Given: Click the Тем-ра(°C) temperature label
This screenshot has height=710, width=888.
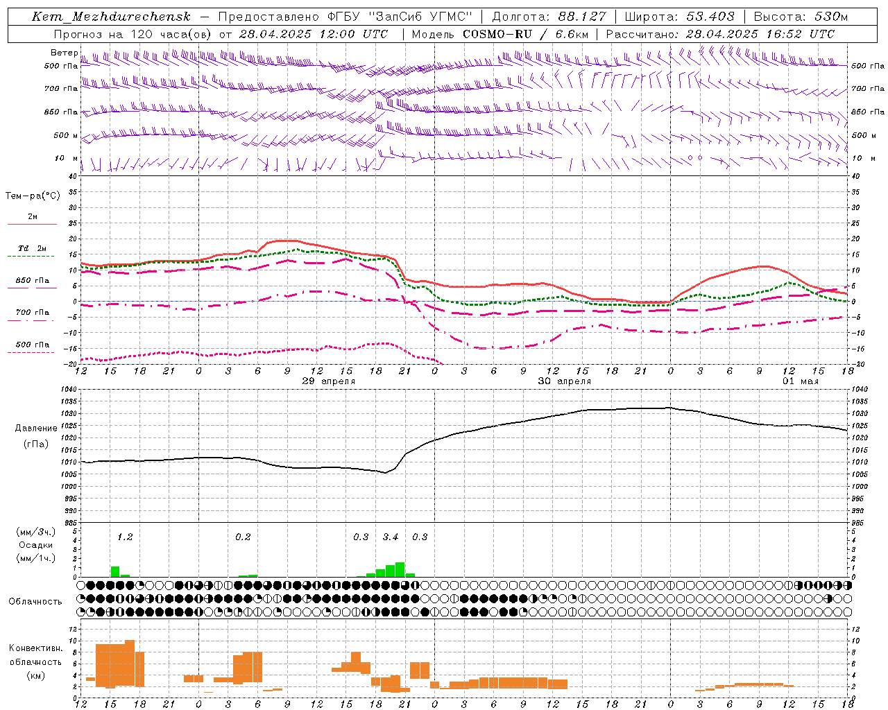Looking at the screenshot, I should click(33, 196).
